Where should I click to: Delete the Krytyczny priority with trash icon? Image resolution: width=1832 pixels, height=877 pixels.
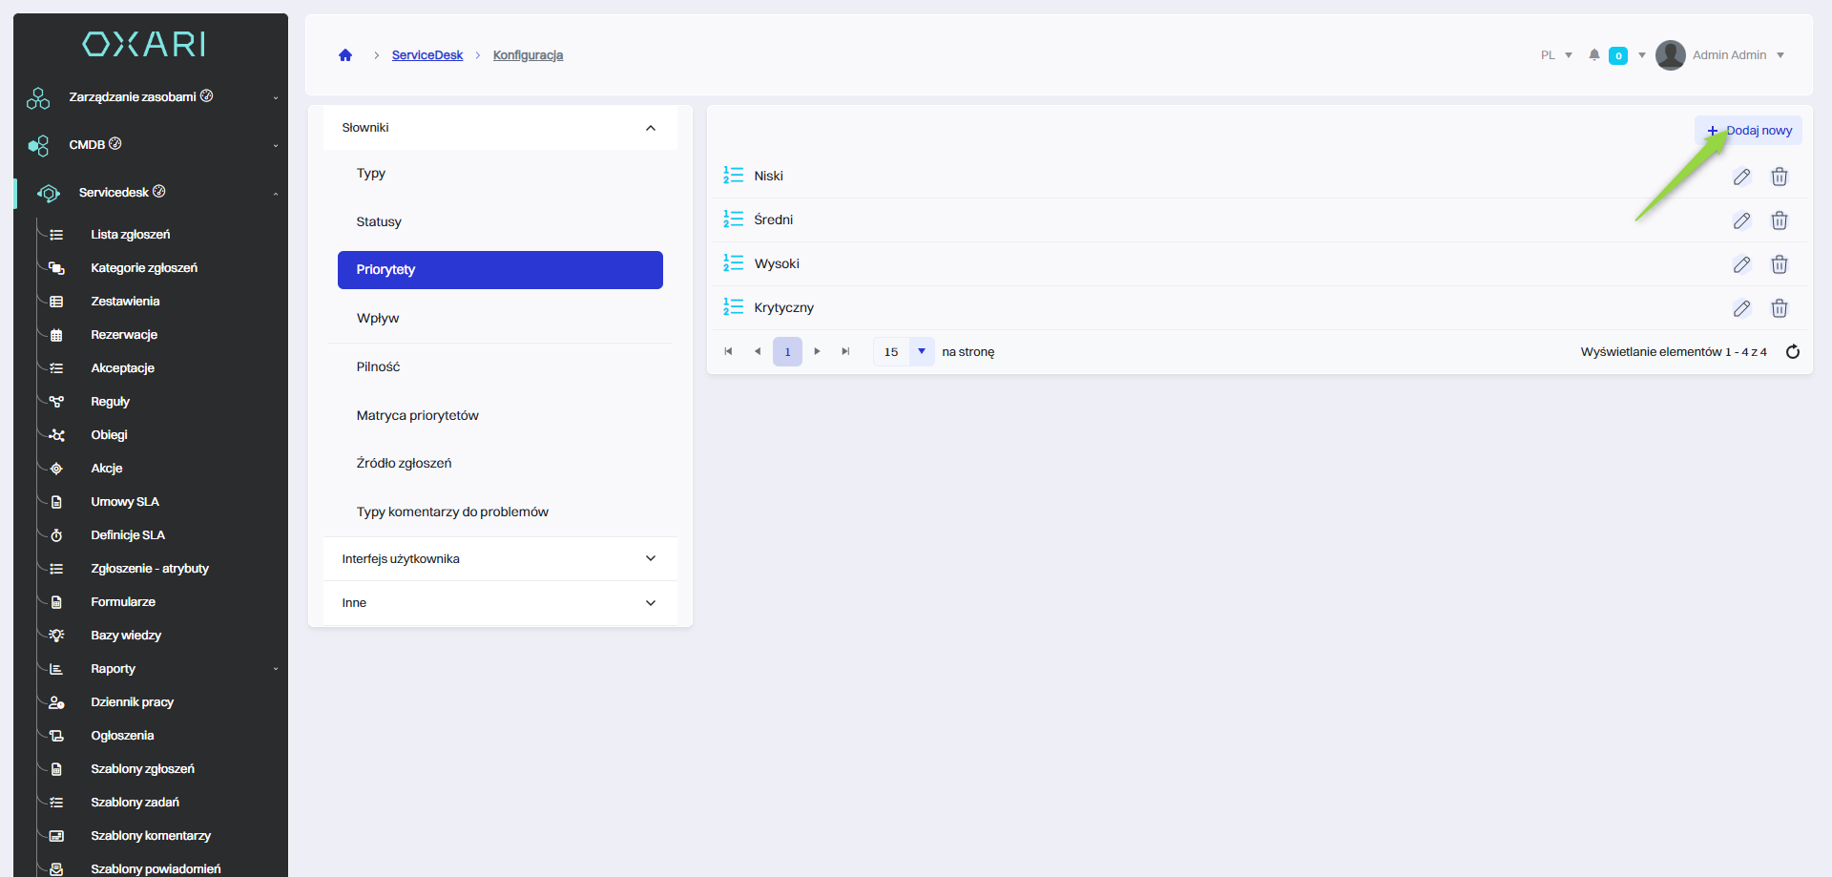pyautogui.click(x=1779, y=308)
